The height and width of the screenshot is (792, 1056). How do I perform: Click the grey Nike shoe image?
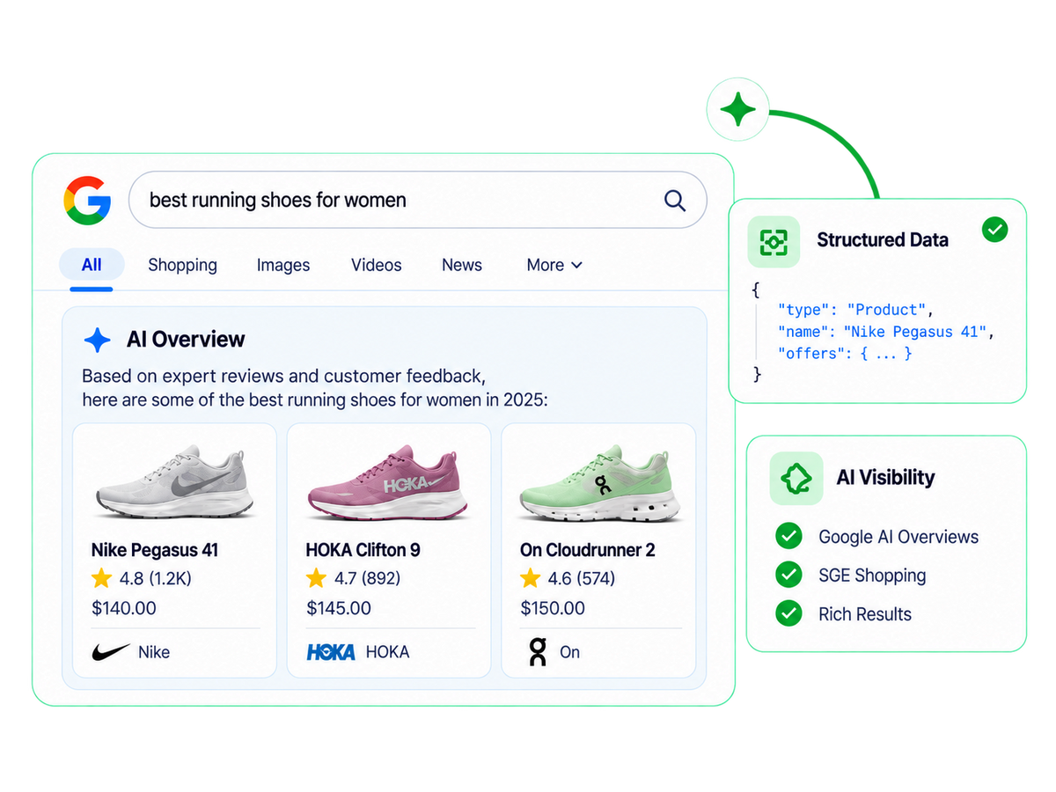(x=174, y=481)
